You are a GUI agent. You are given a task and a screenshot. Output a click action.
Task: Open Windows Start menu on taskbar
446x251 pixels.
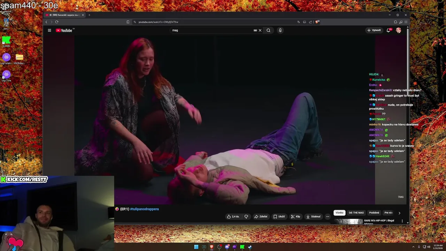tap(196, 247)
